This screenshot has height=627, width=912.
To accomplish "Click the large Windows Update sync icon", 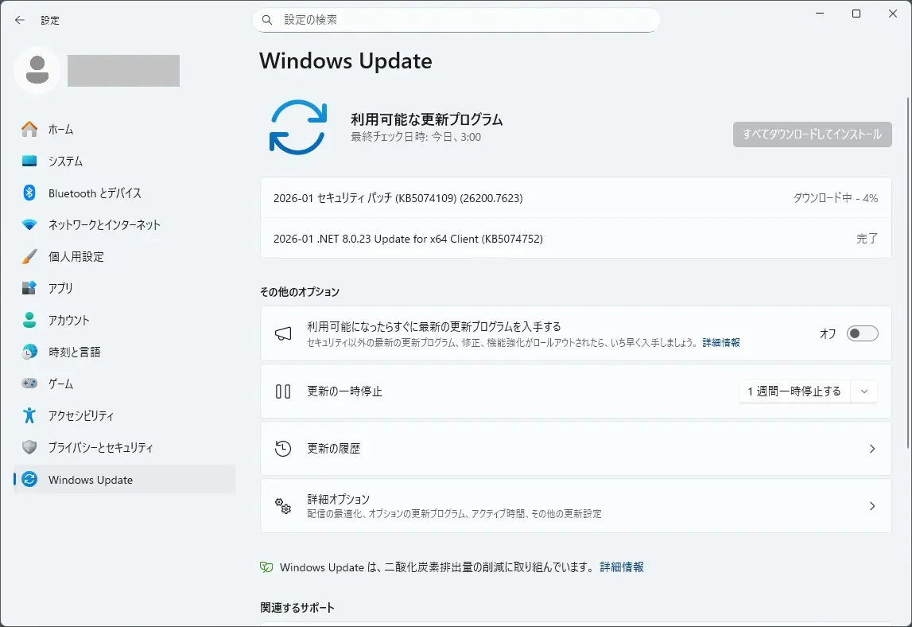I will 297,127.
